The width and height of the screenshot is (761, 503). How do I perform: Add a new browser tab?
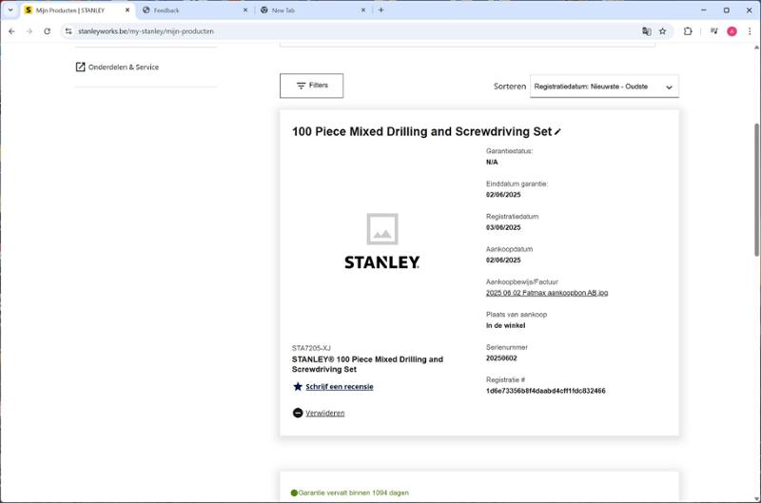[381, 10]
